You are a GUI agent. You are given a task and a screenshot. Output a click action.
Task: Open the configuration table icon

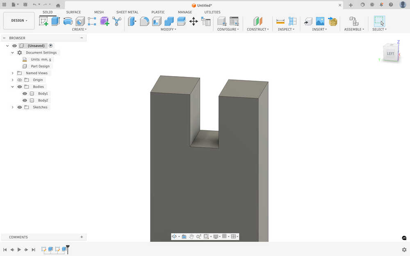pos(234,21)
